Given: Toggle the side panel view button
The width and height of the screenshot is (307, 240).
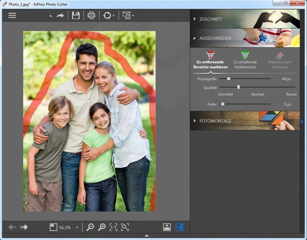Looking at the screenshot, I should click(180, 227).
